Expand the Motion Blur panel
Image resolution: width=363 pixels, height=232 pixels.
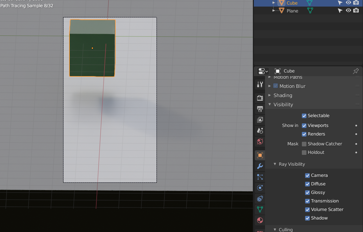click(270, 86)
